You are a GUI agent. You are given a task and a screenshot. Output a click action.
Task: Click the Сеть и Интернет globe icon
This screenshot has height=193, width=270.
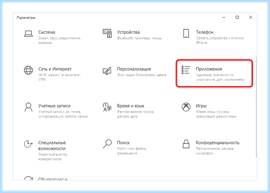click(28, 70)
